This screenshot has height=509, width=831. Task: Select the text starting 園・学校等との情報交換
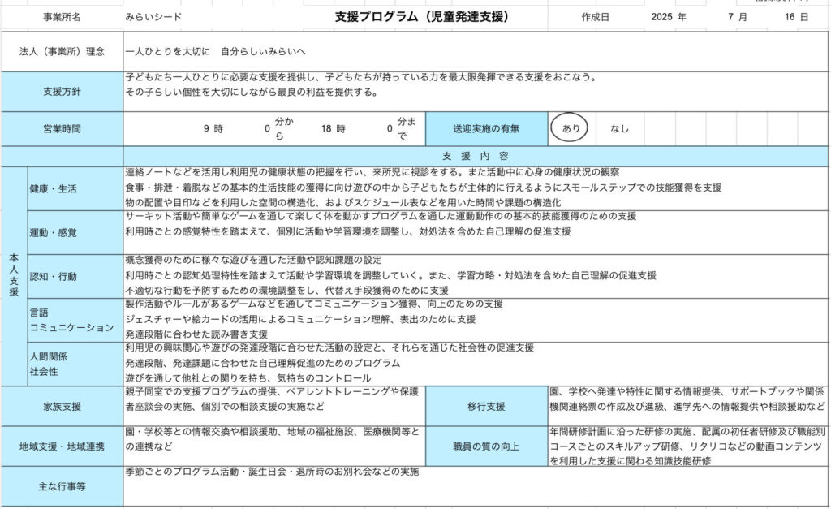273,439
